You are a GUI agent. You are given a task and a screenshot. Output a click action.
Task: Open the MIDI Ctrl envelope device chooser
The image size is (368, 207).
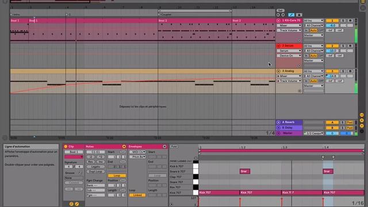[137, 152]
